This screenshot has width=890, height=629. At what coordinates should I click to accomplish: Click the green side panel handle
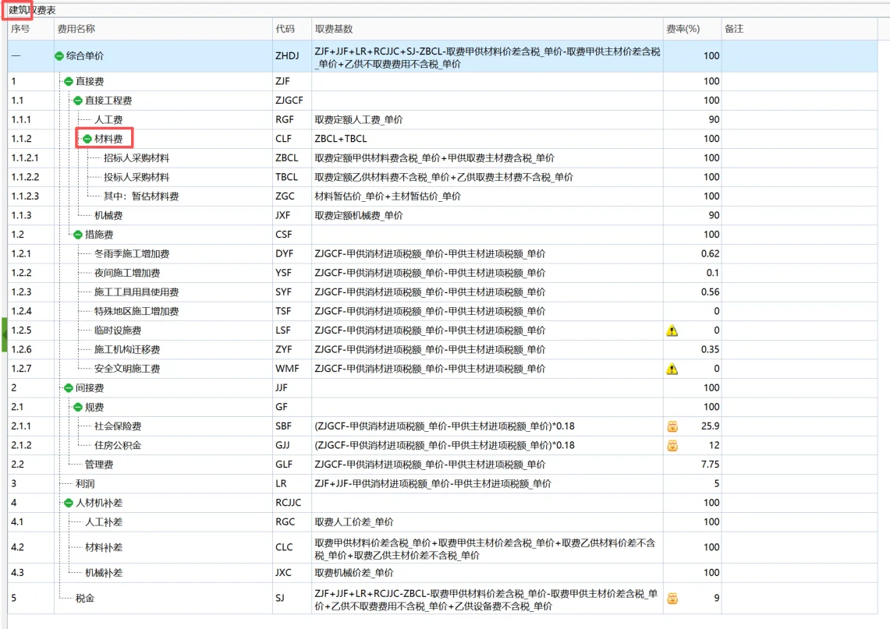point(4,334)
